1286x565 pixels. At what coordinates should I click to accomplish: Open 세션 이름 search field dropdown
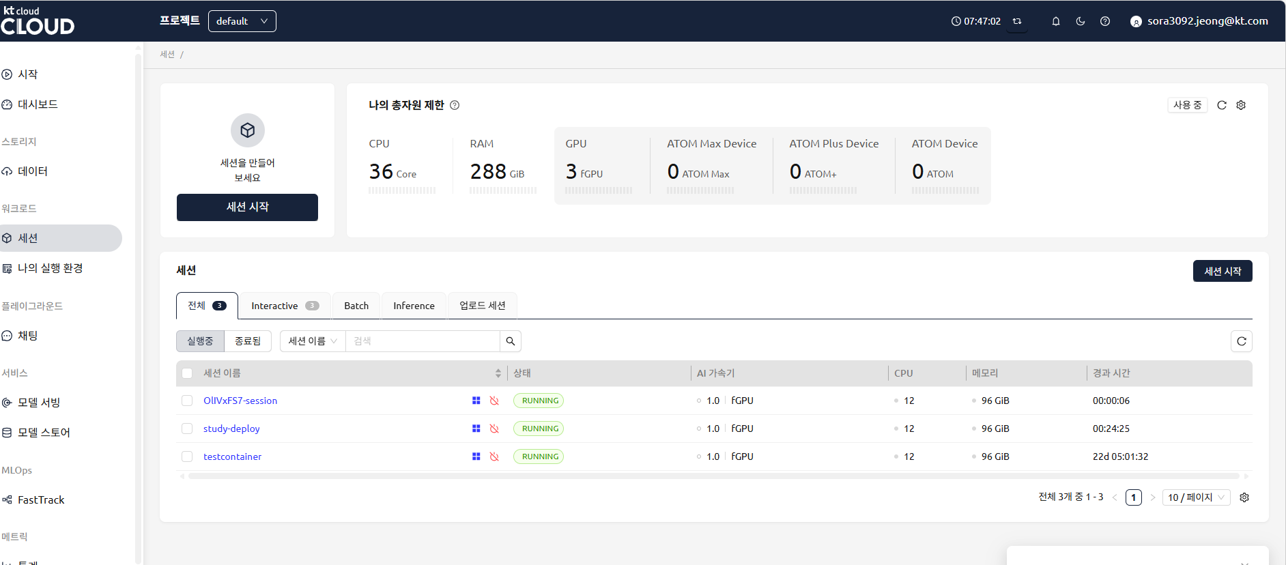[313, 341]
